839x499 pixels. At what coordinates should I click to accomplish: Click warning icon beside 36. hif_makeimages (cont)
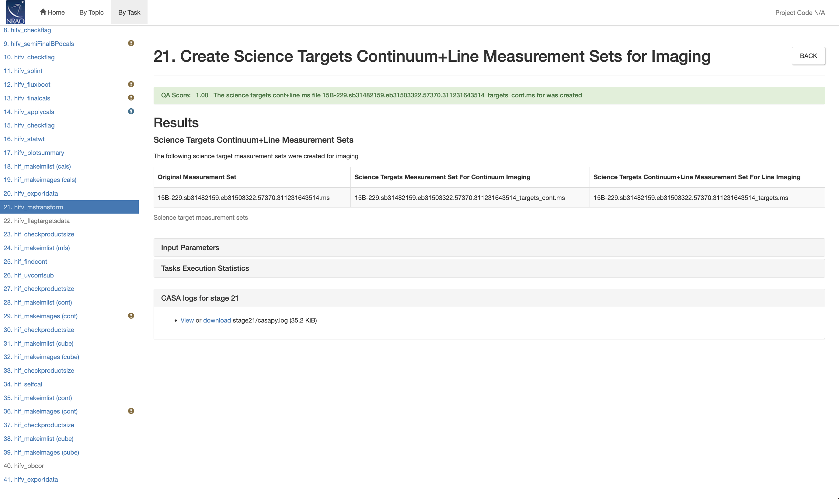pyautogui.click(x=131, y=411)
